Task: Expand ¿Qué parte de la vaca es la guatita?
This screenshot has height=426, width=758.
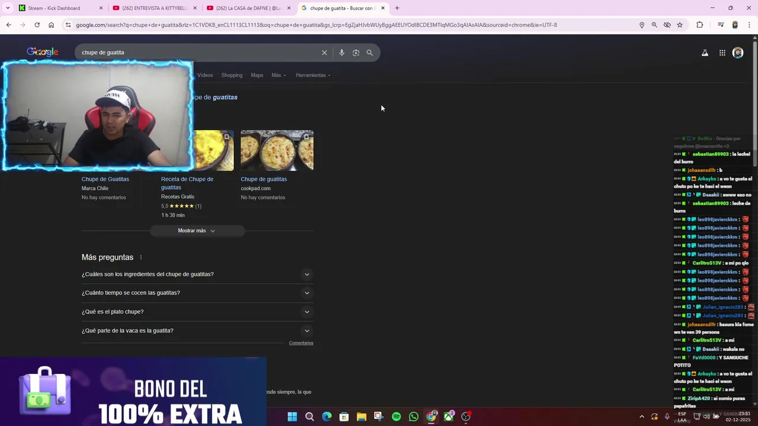Action: coord(197,331)
